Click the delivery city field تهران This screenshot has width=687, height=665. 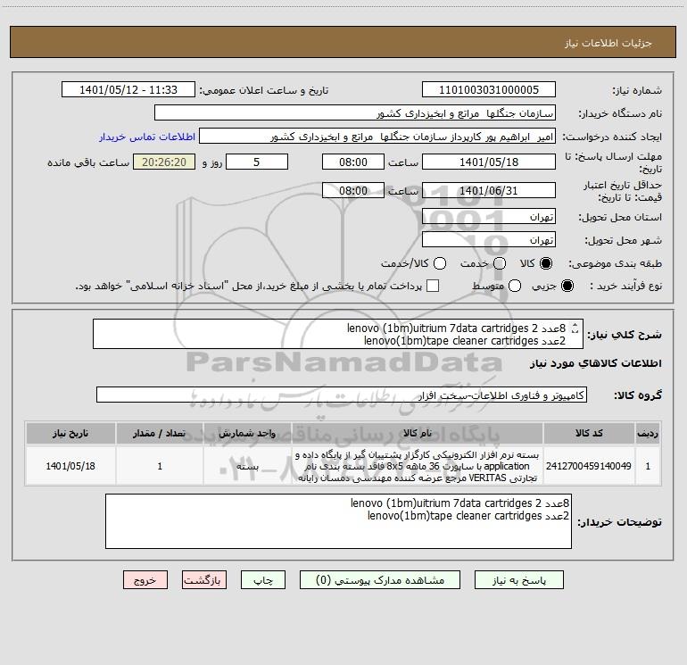(x=489, y=240)
